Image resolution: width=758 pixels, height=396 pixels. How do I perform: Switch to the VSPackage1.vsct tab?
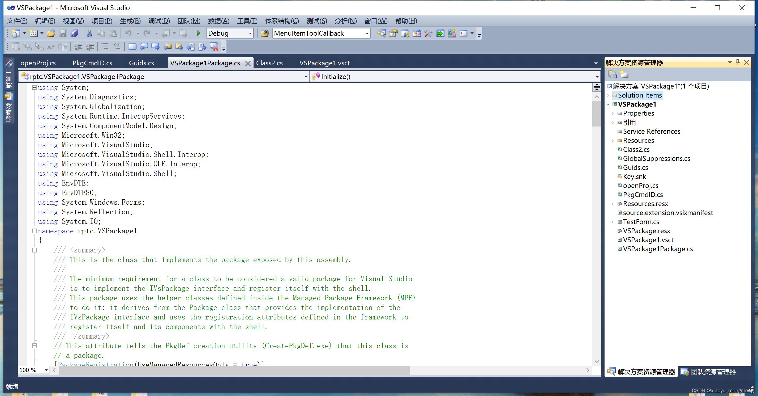pyautogui.click(x=324, y=63)
